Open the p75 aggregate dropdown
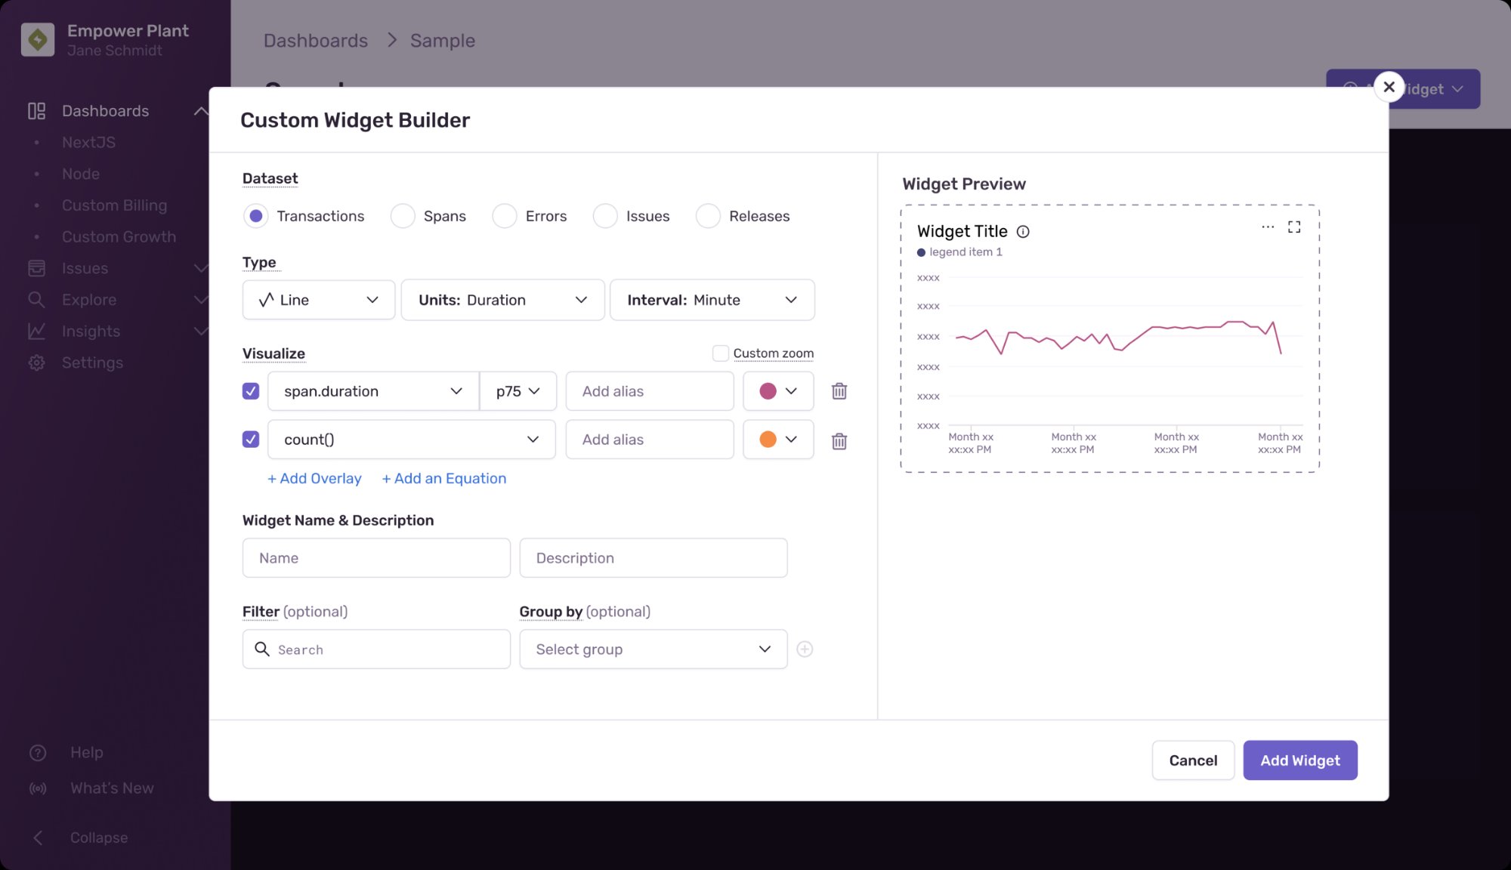1511x870 pixels. (518, 391)
